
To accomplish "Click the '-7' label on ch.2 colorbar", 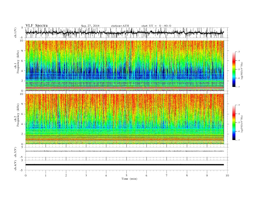I will (x=239, y=140).
